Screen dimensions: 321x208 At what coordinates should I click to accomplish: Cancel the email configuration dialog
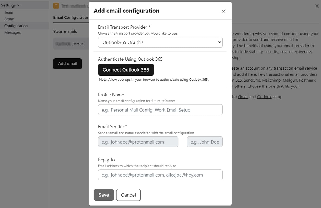click(x=128, y=195)
